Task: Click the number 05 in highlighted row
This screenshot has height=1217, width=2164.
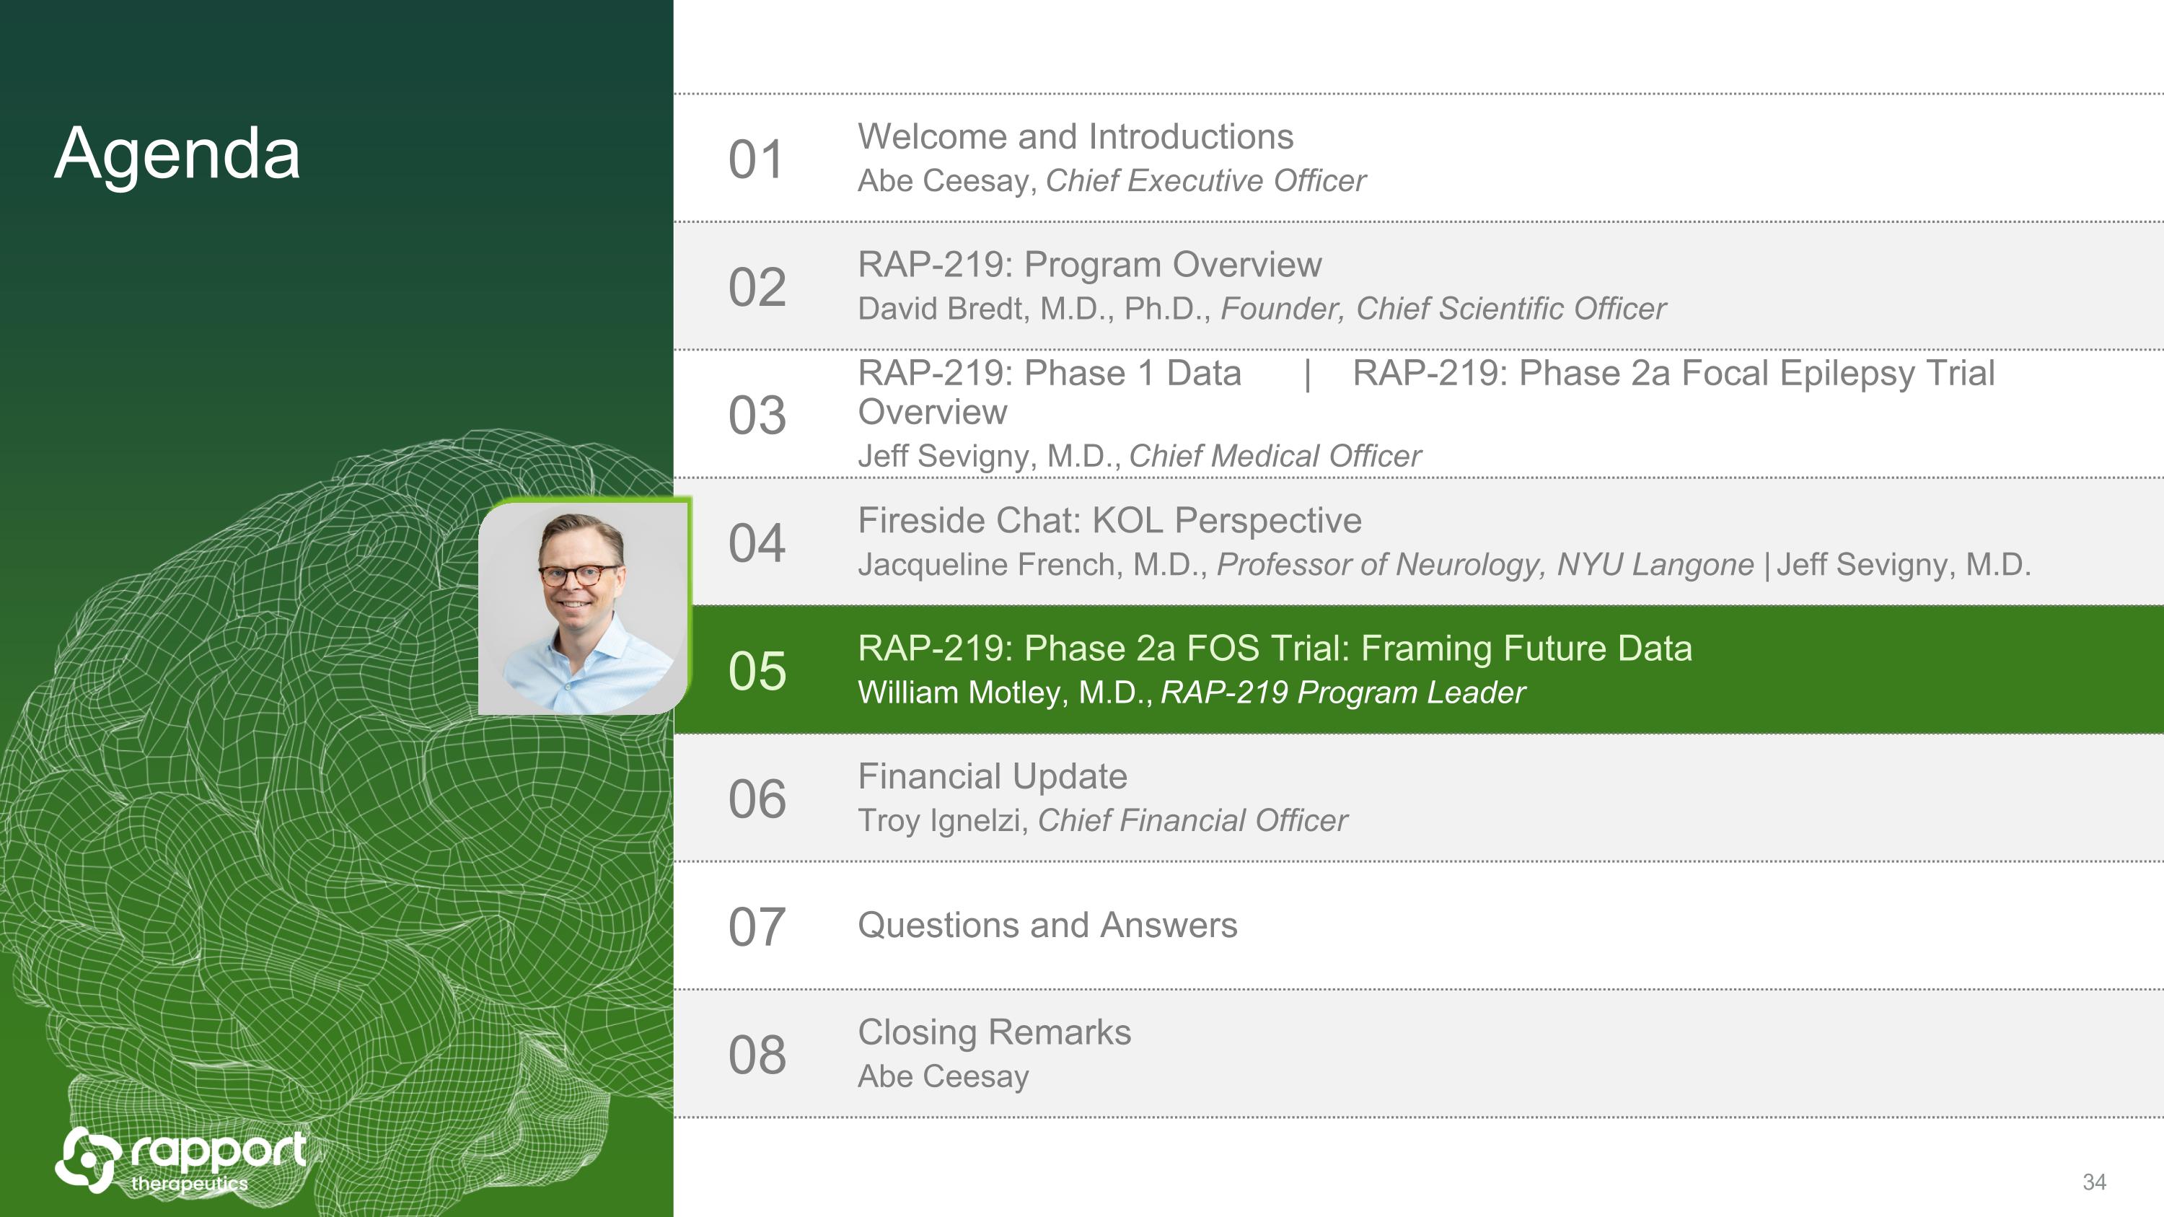Action: [x=757, y=671]
